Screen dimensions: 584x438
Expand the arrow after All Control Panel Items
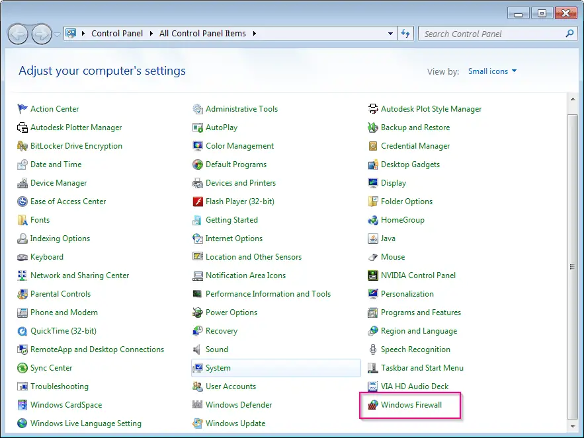[x=255, y=34]
